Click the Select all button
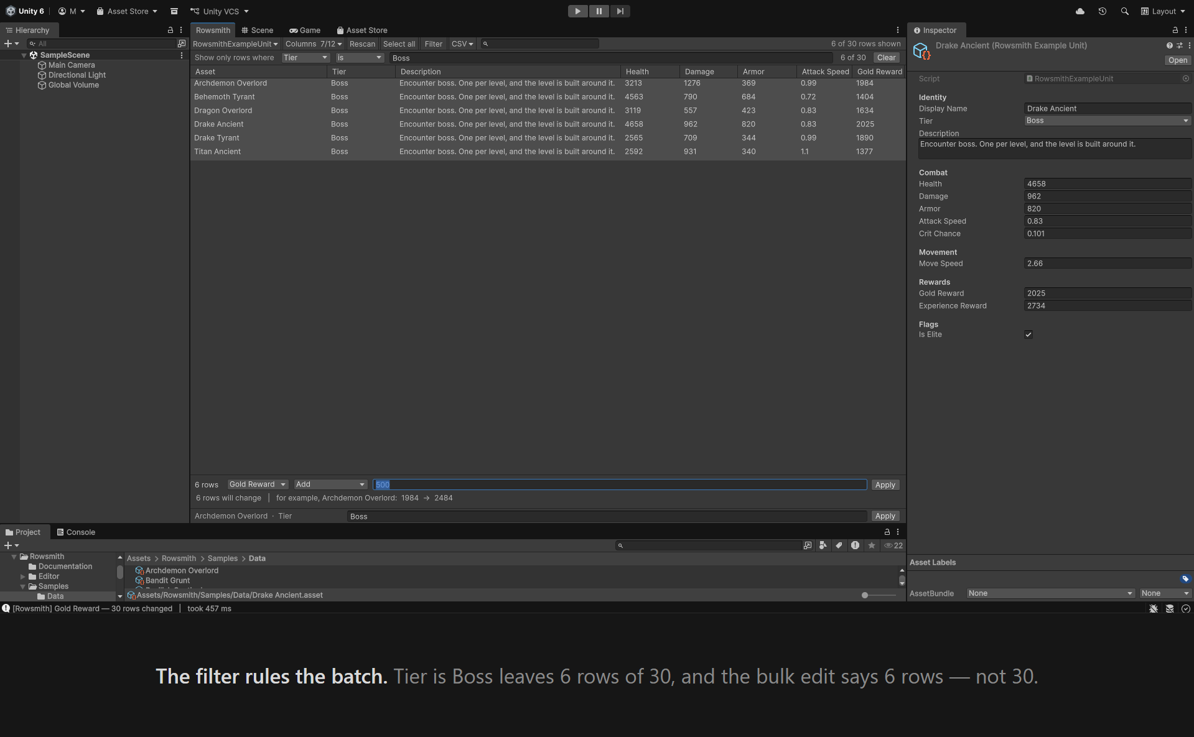Screen dimensions: 1194x737 click(x=399, y=44)
